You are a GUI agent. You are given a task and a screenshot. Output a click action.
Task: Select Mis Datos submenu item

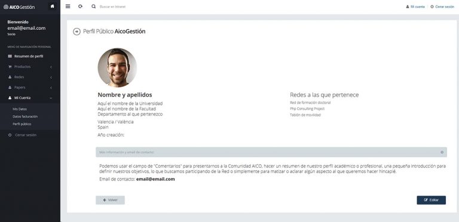[x=20, y=109]
